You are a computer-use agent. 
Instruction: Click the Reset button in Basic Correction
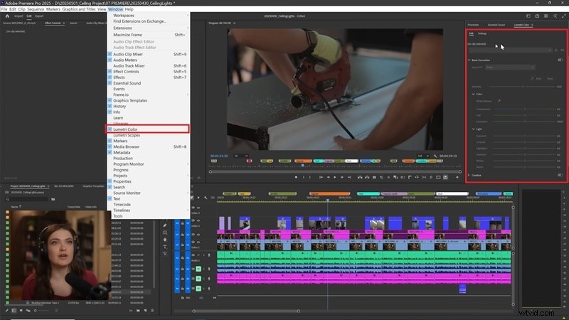[x=550, y=78]
